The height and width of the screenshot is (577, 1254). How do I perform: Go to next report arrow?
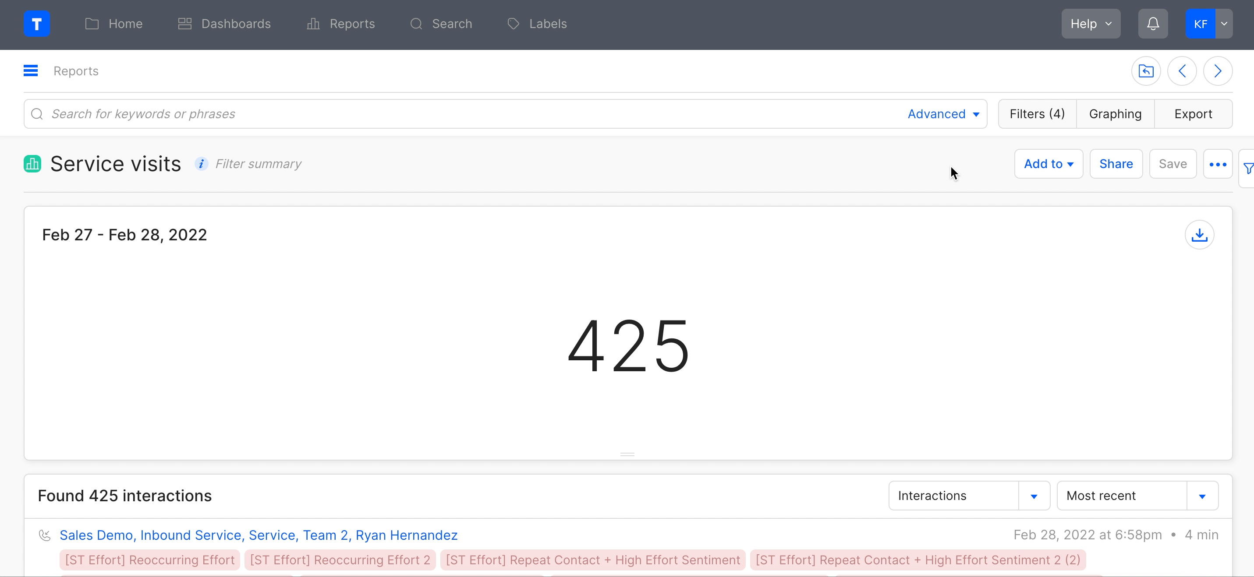(x=1218, y=71)
